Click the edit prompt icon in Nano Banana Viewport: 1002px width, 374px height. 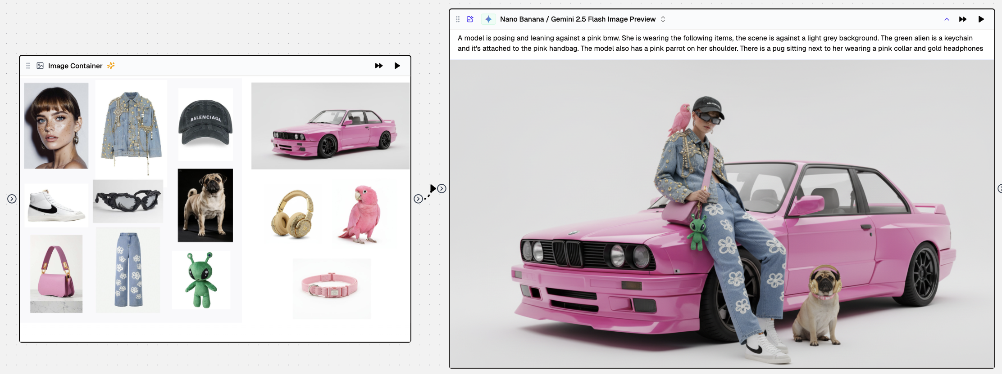(x=470, y=19)
